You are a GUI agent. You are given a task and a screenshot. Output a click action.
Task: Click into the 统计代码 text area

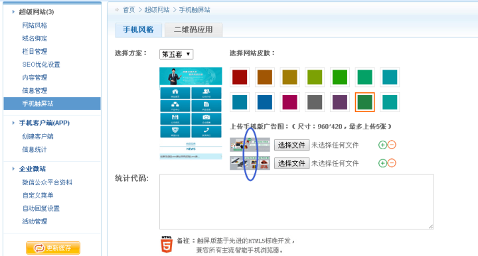tap(296, 202)
